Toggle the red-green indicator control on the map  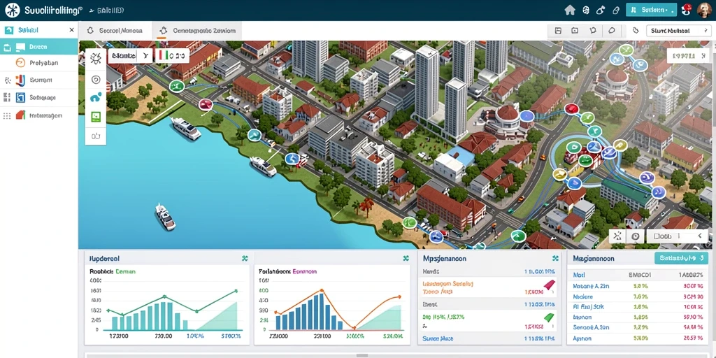pyautogui.click(x=173, y=56)
